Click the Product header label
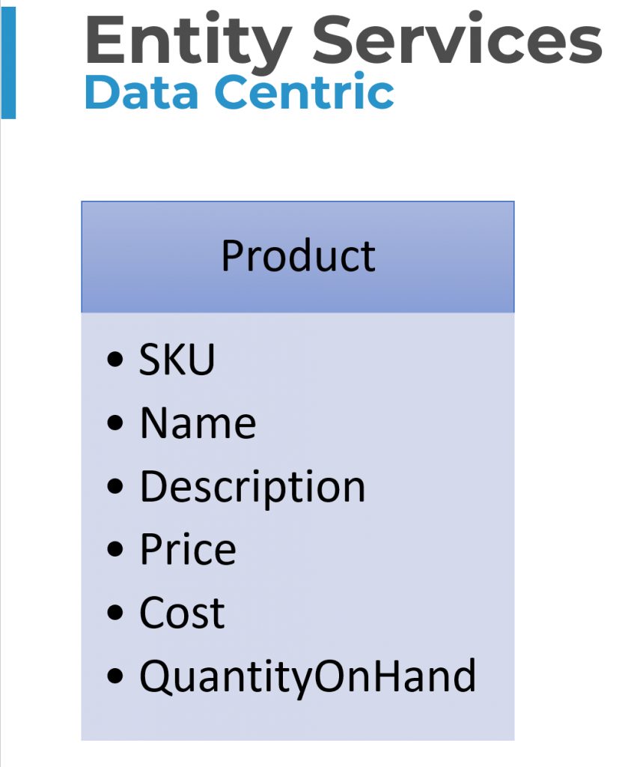This screenshot has width=622, height=767. [298, 256]
